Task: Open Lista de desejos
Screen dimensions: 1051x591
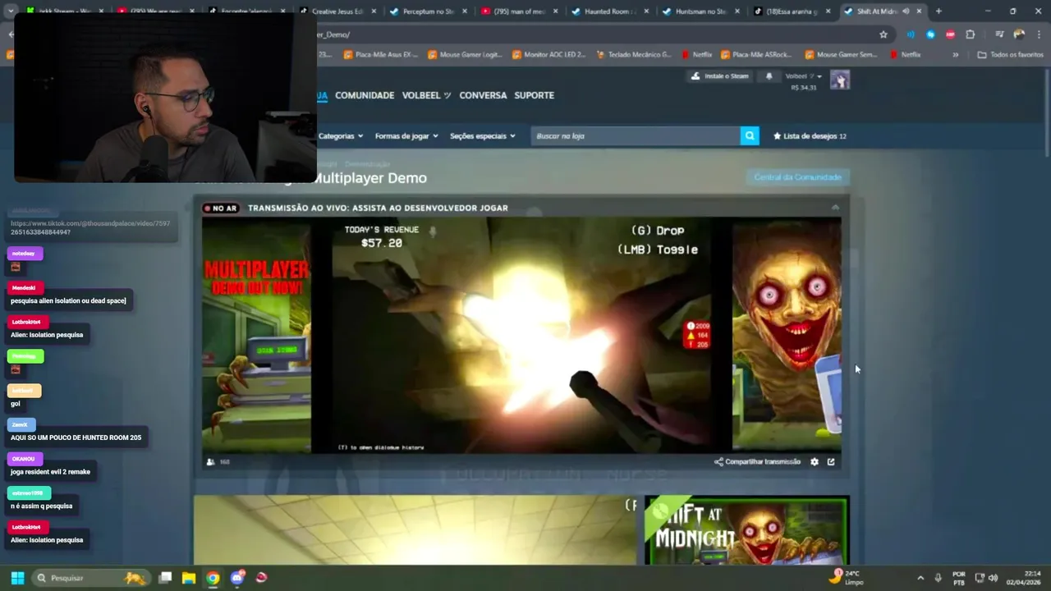Action: click(810, 135)
